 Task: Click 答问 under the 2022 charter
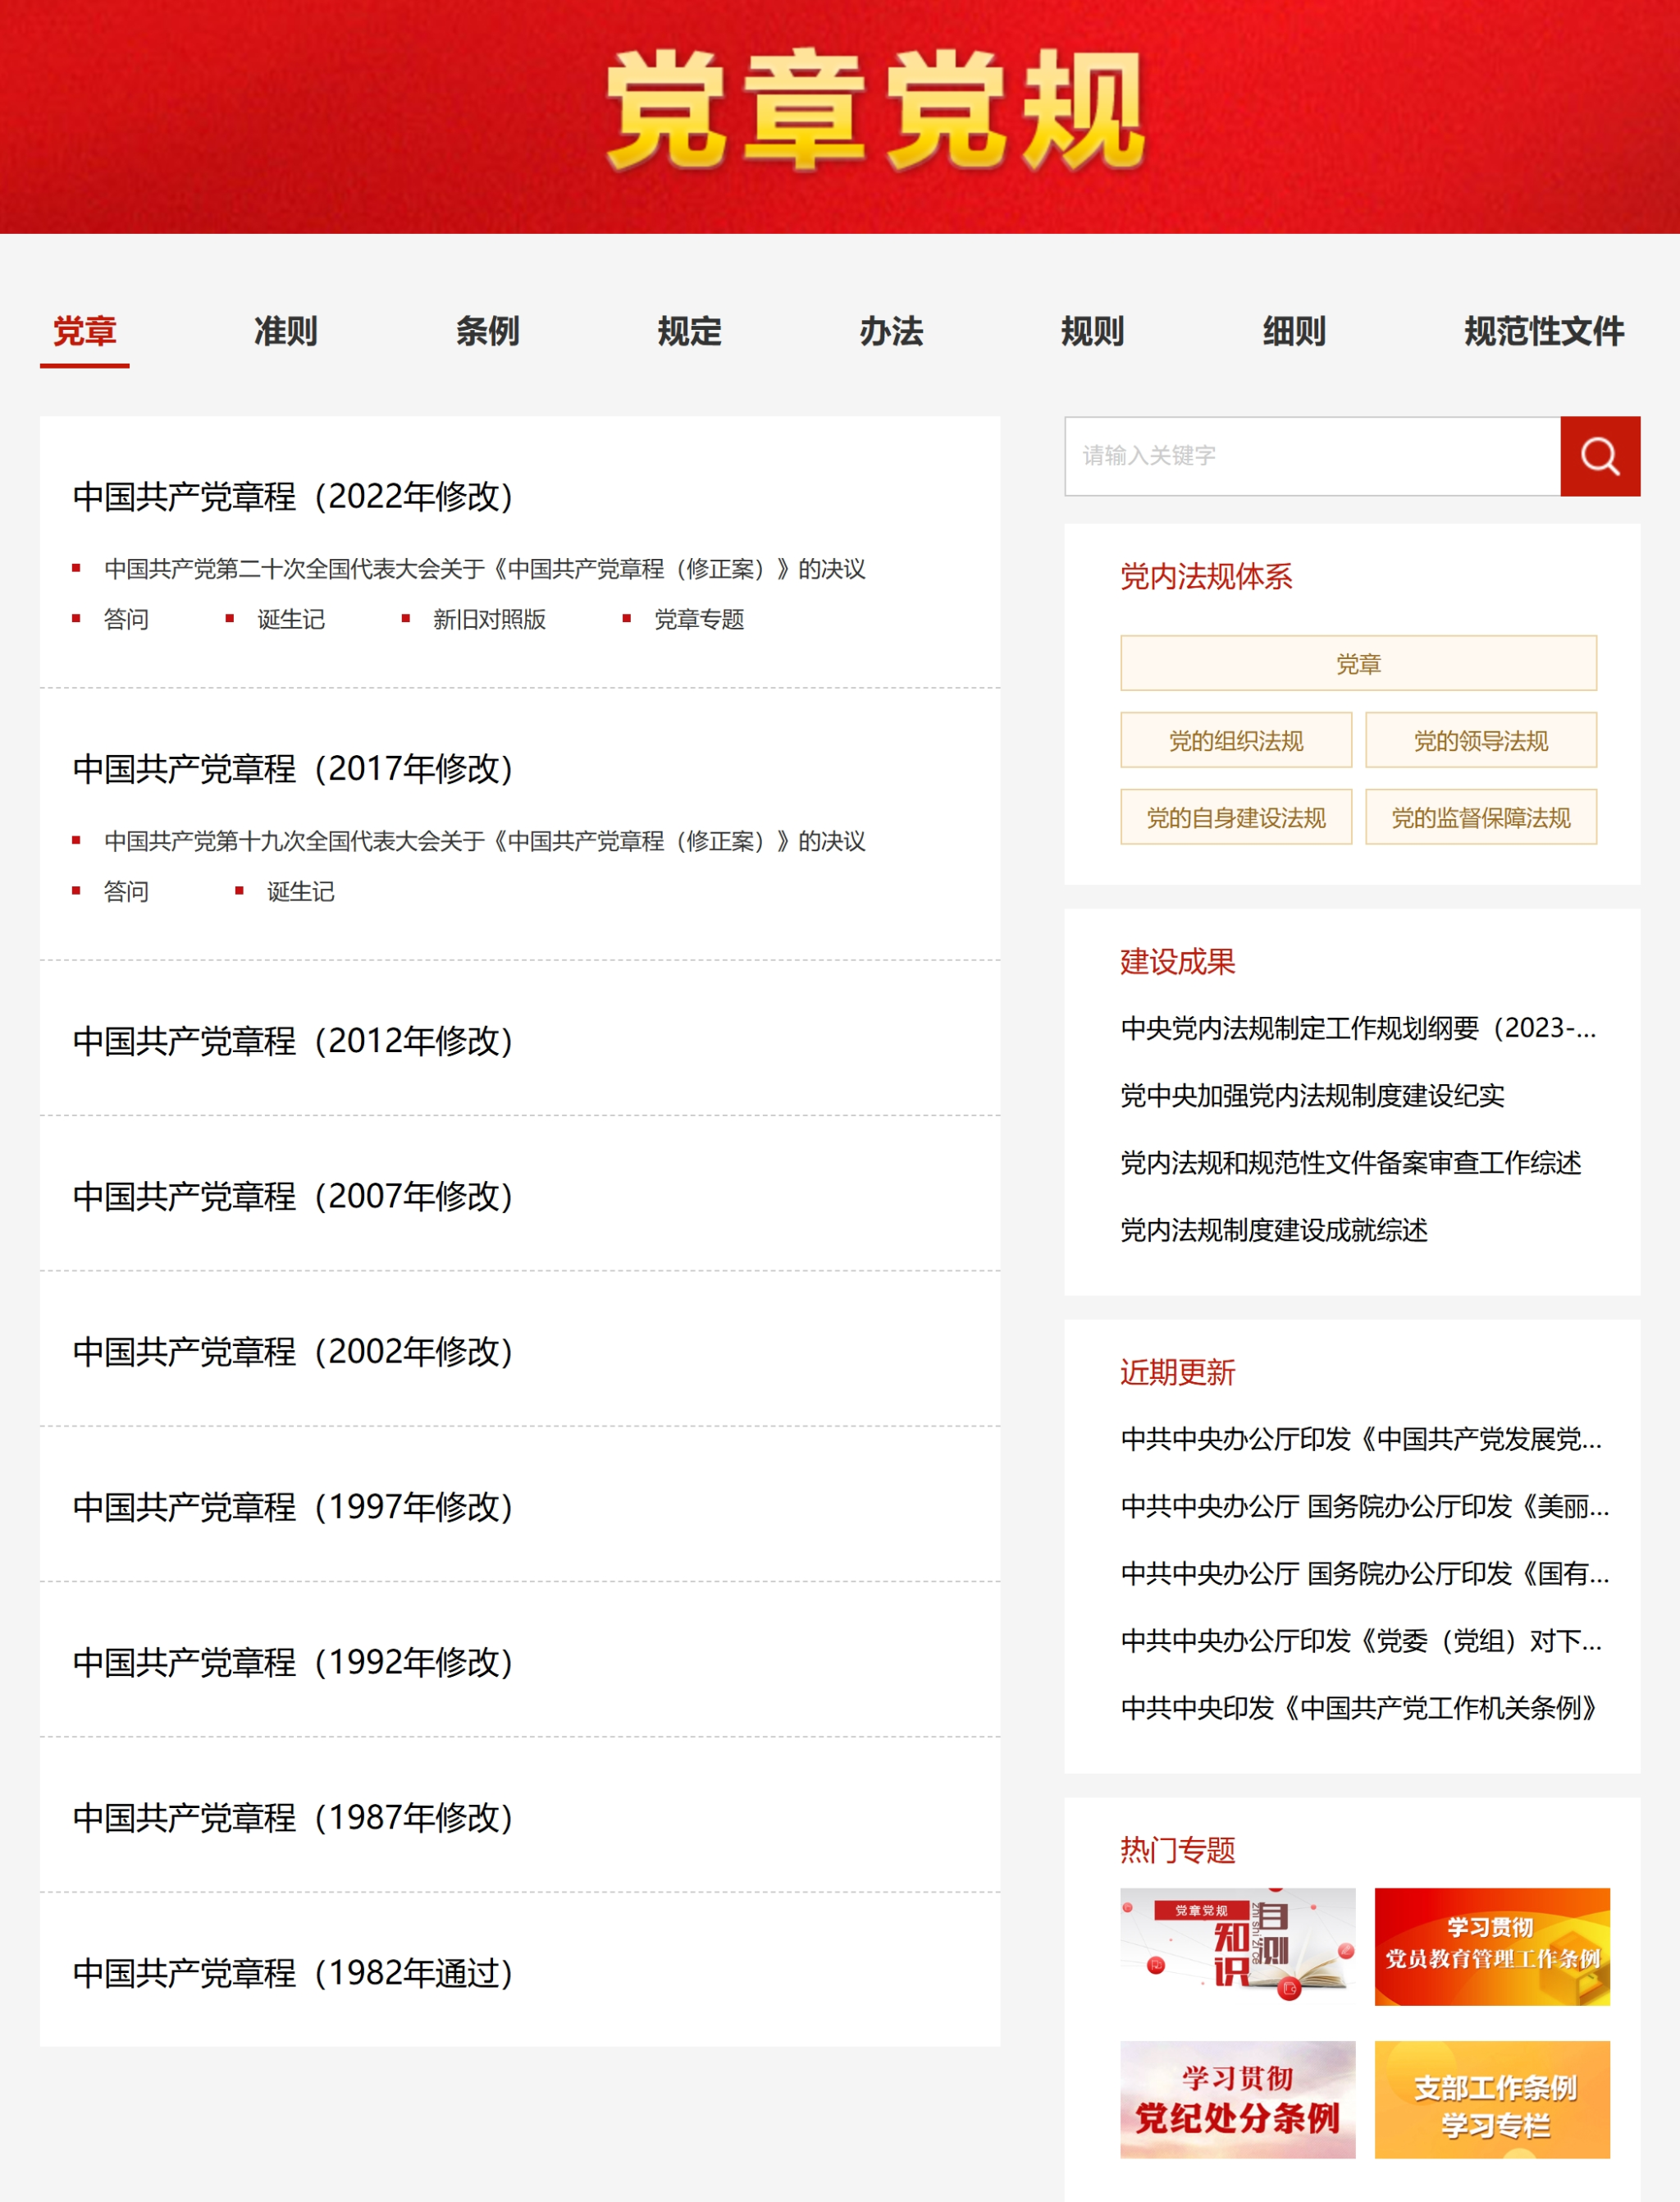[x=126, y=620]
